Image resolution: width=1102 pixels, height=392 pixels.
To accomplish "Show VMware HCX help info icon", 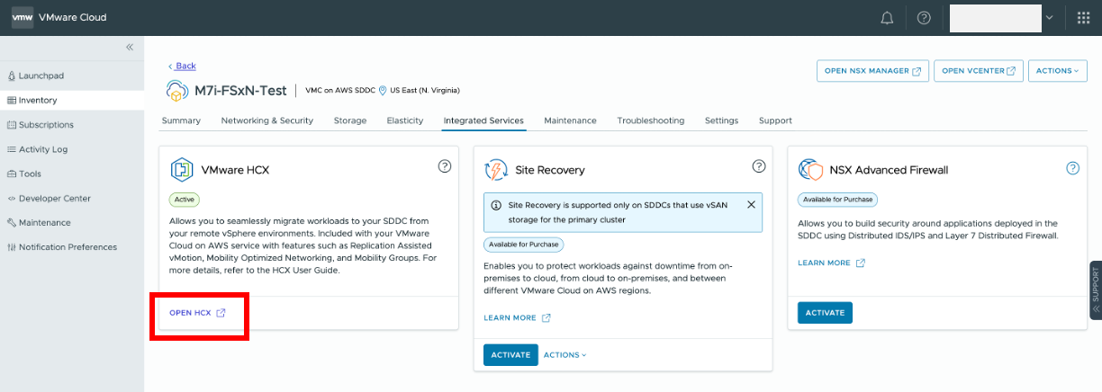I will tap(444, 166).
